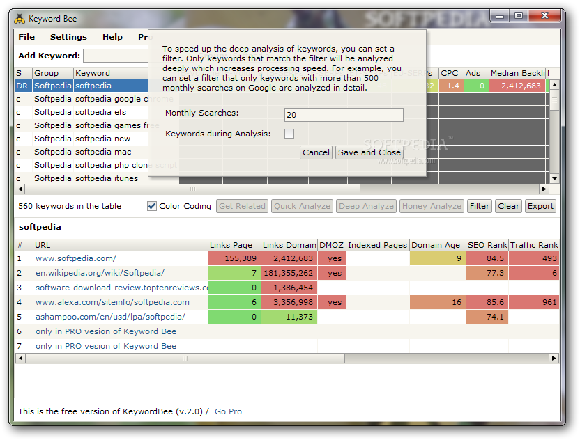Click the Domain Age column header
Image resolution: width=580 pixels, height=440 pixels.
[x=438, y=245]
